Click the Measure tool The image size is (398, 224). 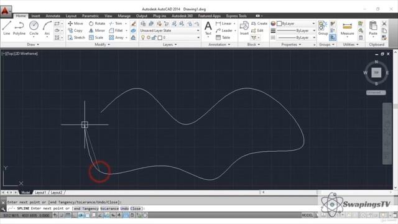[347, 29]
